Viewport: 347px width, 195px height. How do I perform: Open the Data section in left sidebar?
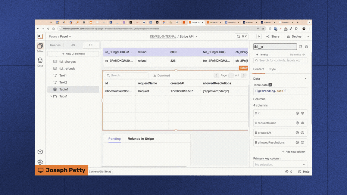[x=40, y=62]
